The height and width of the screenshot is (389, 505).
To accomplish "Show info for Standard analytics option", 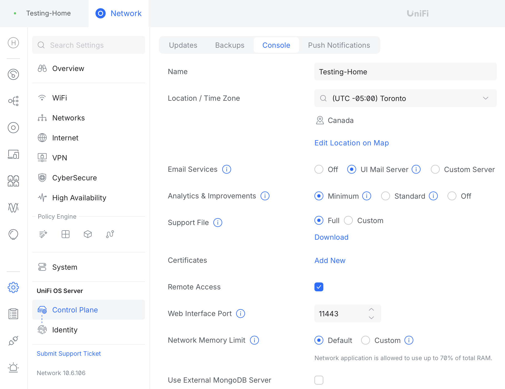I will click(433, 196).
